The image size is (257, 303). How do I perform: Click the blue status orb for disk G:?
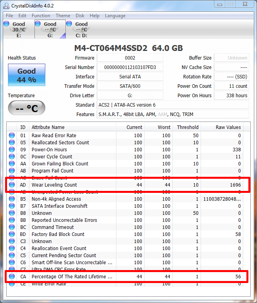[x=38, y=24]
